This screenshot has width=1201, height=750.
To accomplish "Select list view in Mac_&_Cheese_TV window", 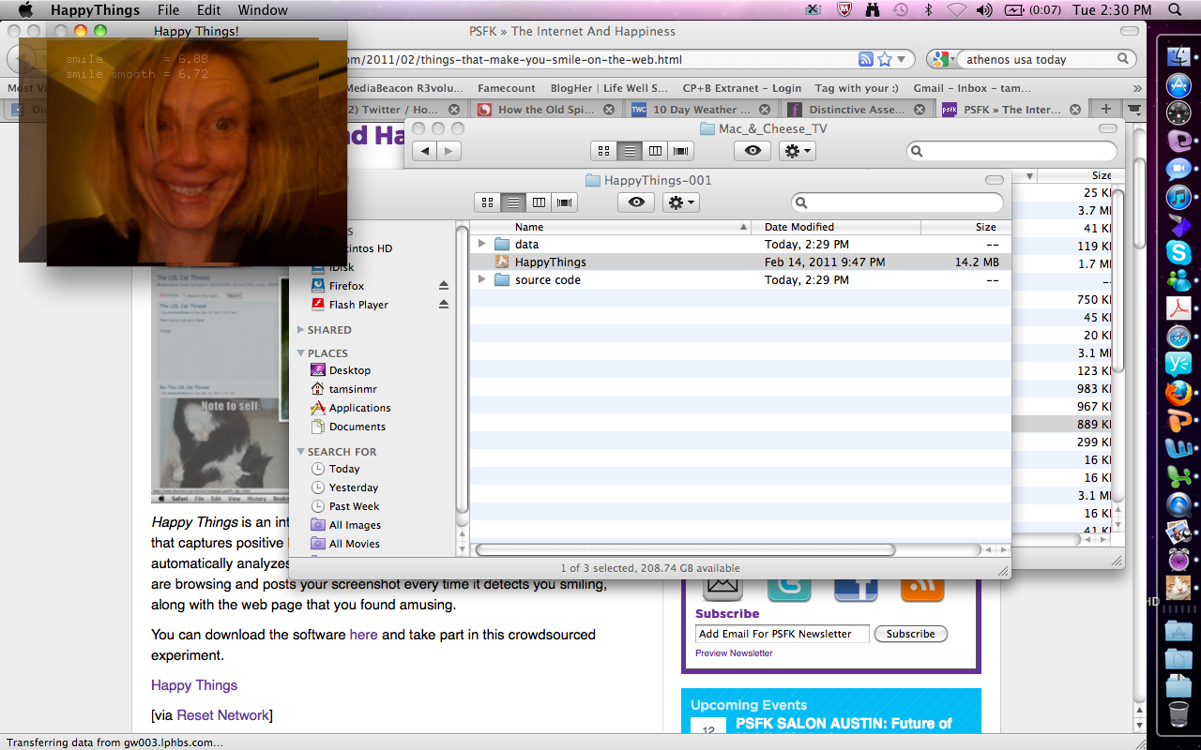I will click(629, 151).
